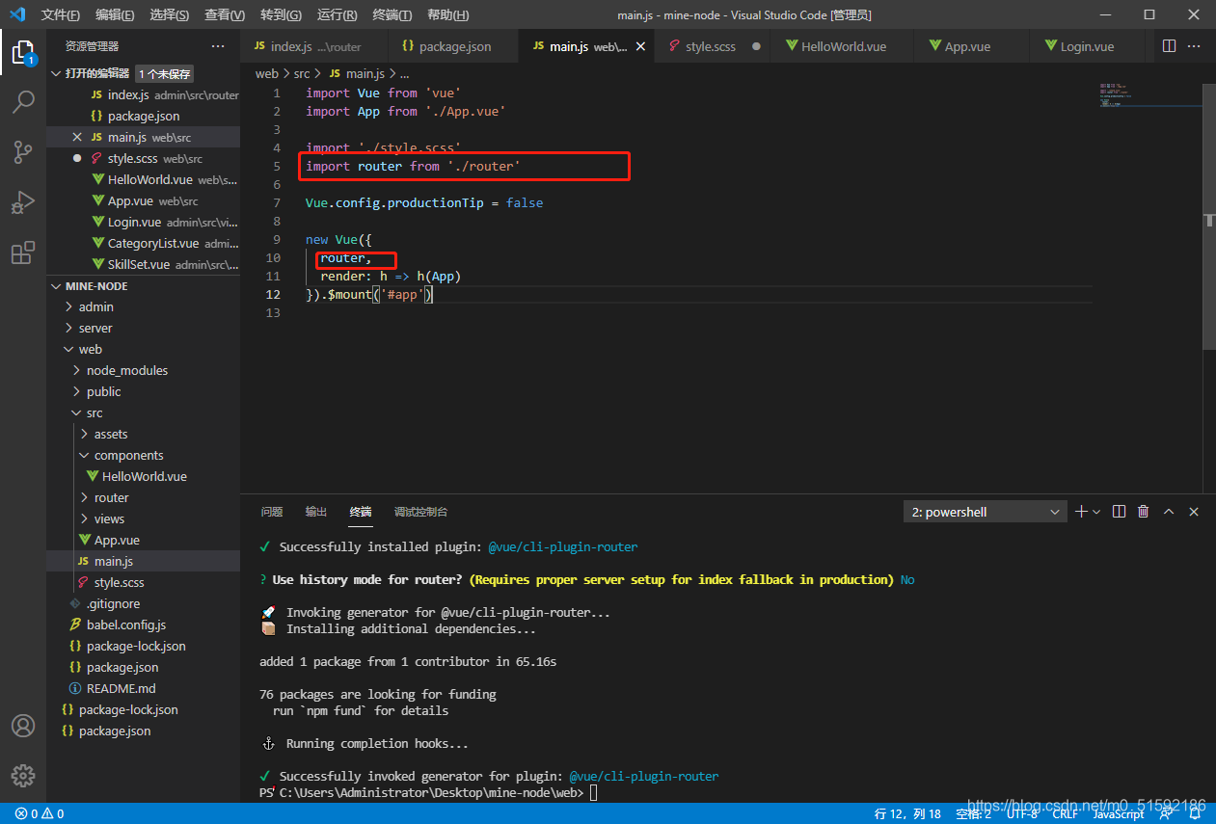Maximize terminal panel with the up chevron
The image size is (1216, 824).
1169,512
